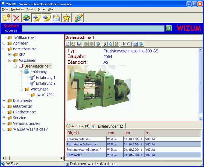
Task: Open the Ansicht menu
Action: (31, 9)
